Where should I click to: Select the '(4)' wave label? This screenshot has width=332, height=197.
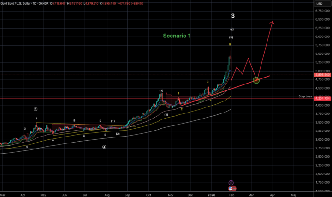(166, 115)
